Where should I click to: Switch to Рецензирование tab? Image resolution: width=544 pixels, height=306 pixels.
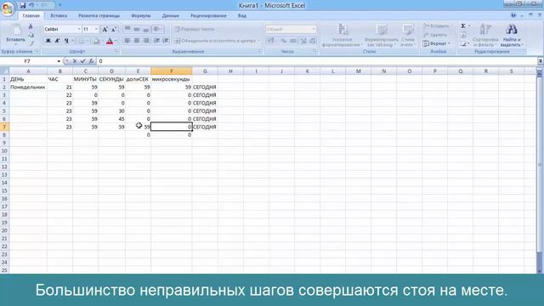(208, 15)
